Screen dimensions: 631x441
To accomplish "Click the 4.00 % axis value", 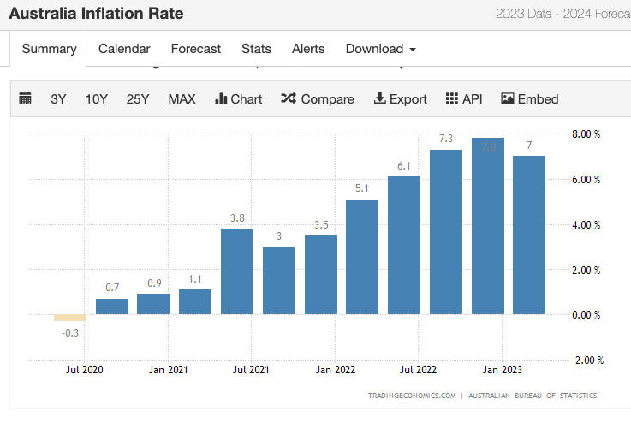I will pos(586,225).
